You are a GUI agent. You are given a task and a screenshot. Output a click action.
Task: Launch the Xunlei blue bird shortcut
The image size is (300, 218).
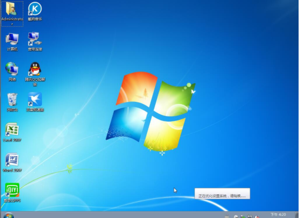(x=35, y=99)
